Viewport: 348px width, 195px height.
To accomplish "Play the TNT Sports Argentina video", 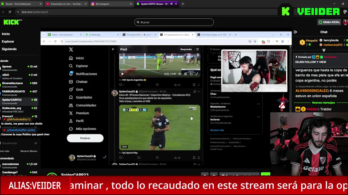I will pyautogui.click(x=122, y=74).
